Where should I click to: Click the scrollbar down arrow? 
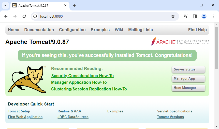coord(217,126)
